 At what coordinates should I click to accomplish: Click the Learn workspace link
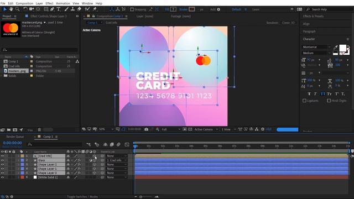pyautogui.click(x=256, y=9)
